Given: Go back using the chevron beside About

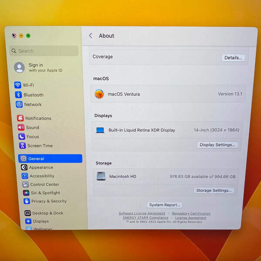Looking at the screenshot, I should click(91, 36).
